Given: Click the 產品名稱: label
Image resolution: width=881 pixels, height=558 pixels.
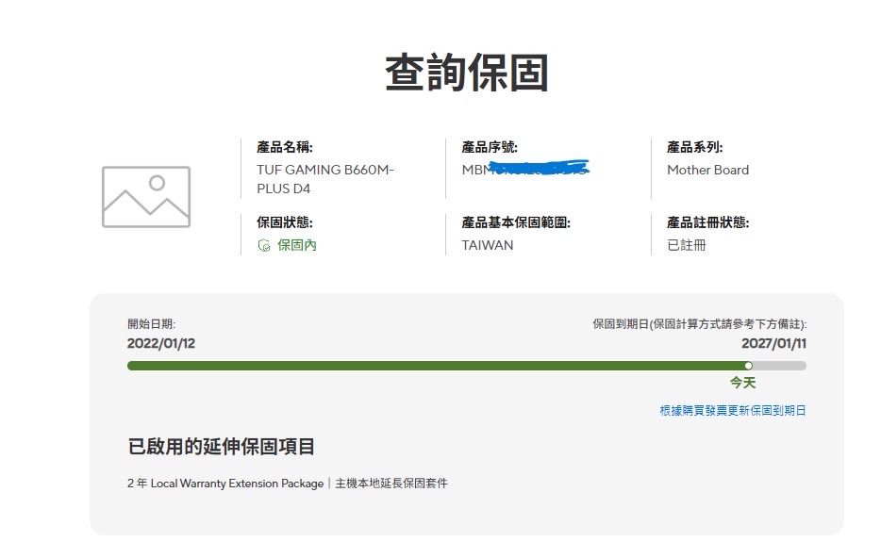Looking at the screenshot, I should 285,147.
